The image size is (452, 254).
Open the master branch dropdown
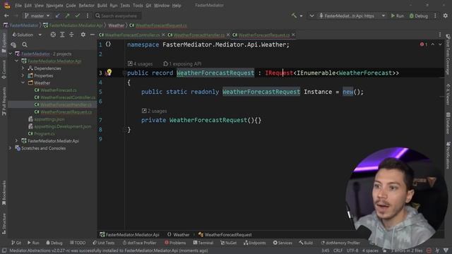point(37,16)
